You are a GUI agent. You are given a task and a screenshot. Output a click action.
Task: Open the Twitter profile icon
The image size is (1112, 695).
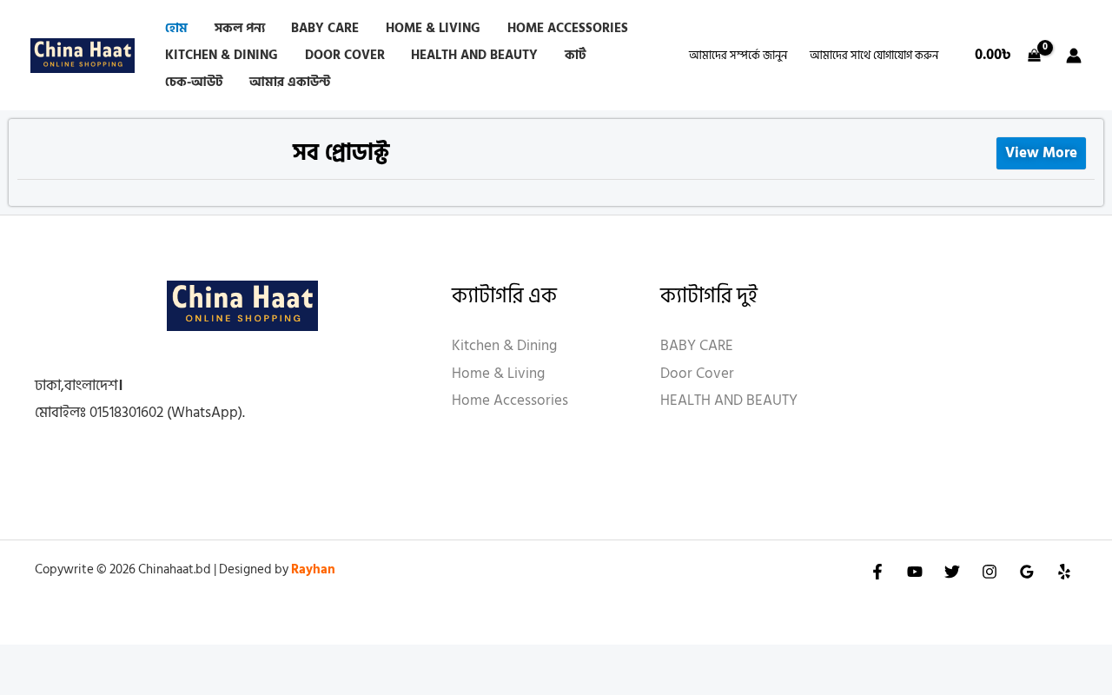(x=952, y=572)
